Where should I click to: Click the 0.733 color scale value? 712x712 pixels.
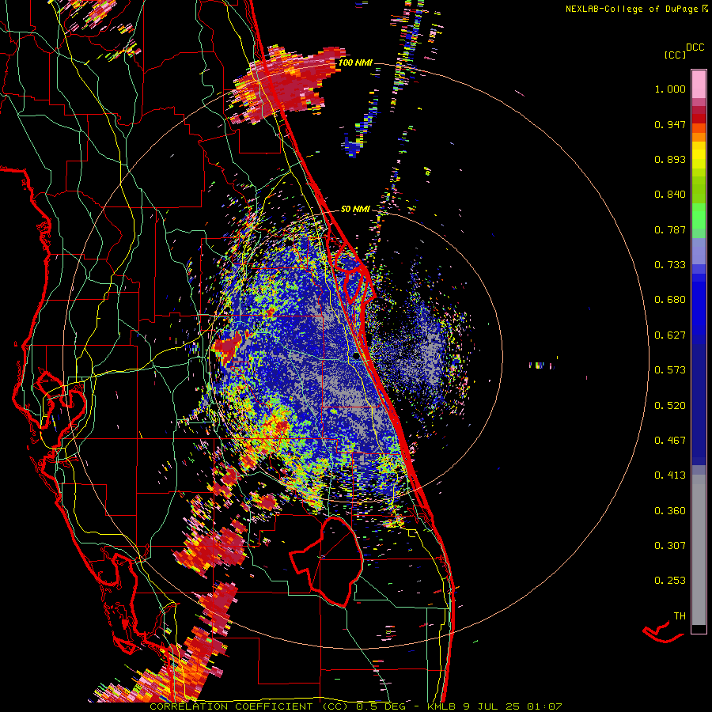coord(670,265)
